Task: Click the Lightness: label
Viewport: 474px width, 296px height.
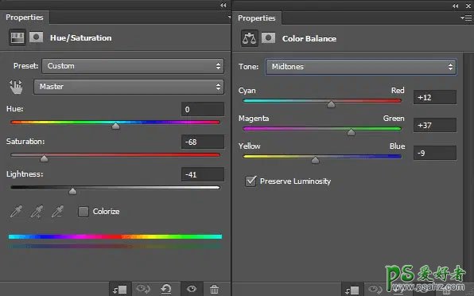Action: pos(25,174)
